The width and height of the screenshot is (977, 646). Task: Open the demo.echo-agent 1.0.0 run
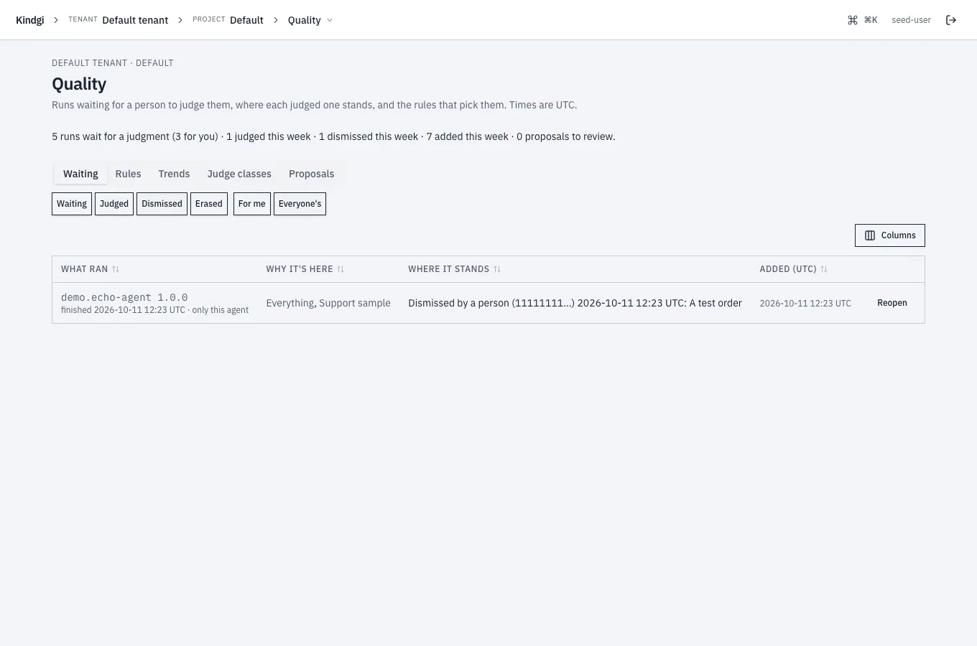point(124,297)
